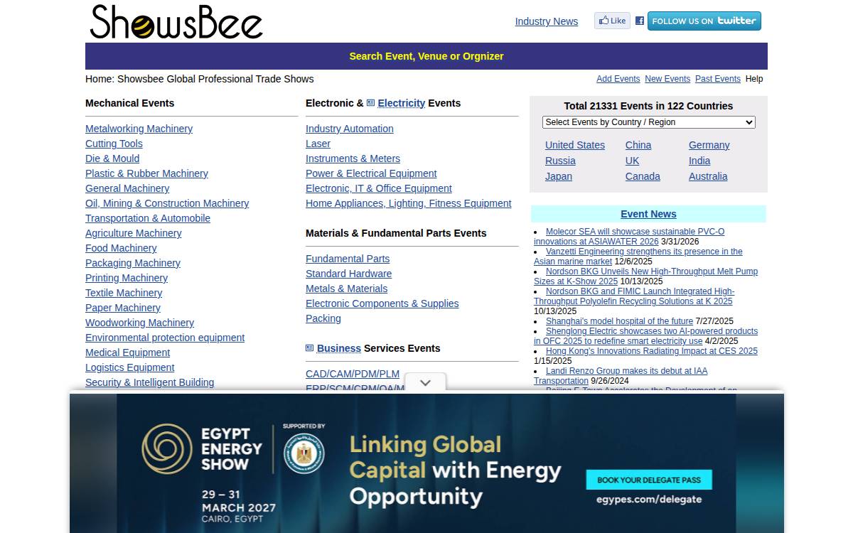Select Canada events
853x533 pixels.
coord(643,176)
